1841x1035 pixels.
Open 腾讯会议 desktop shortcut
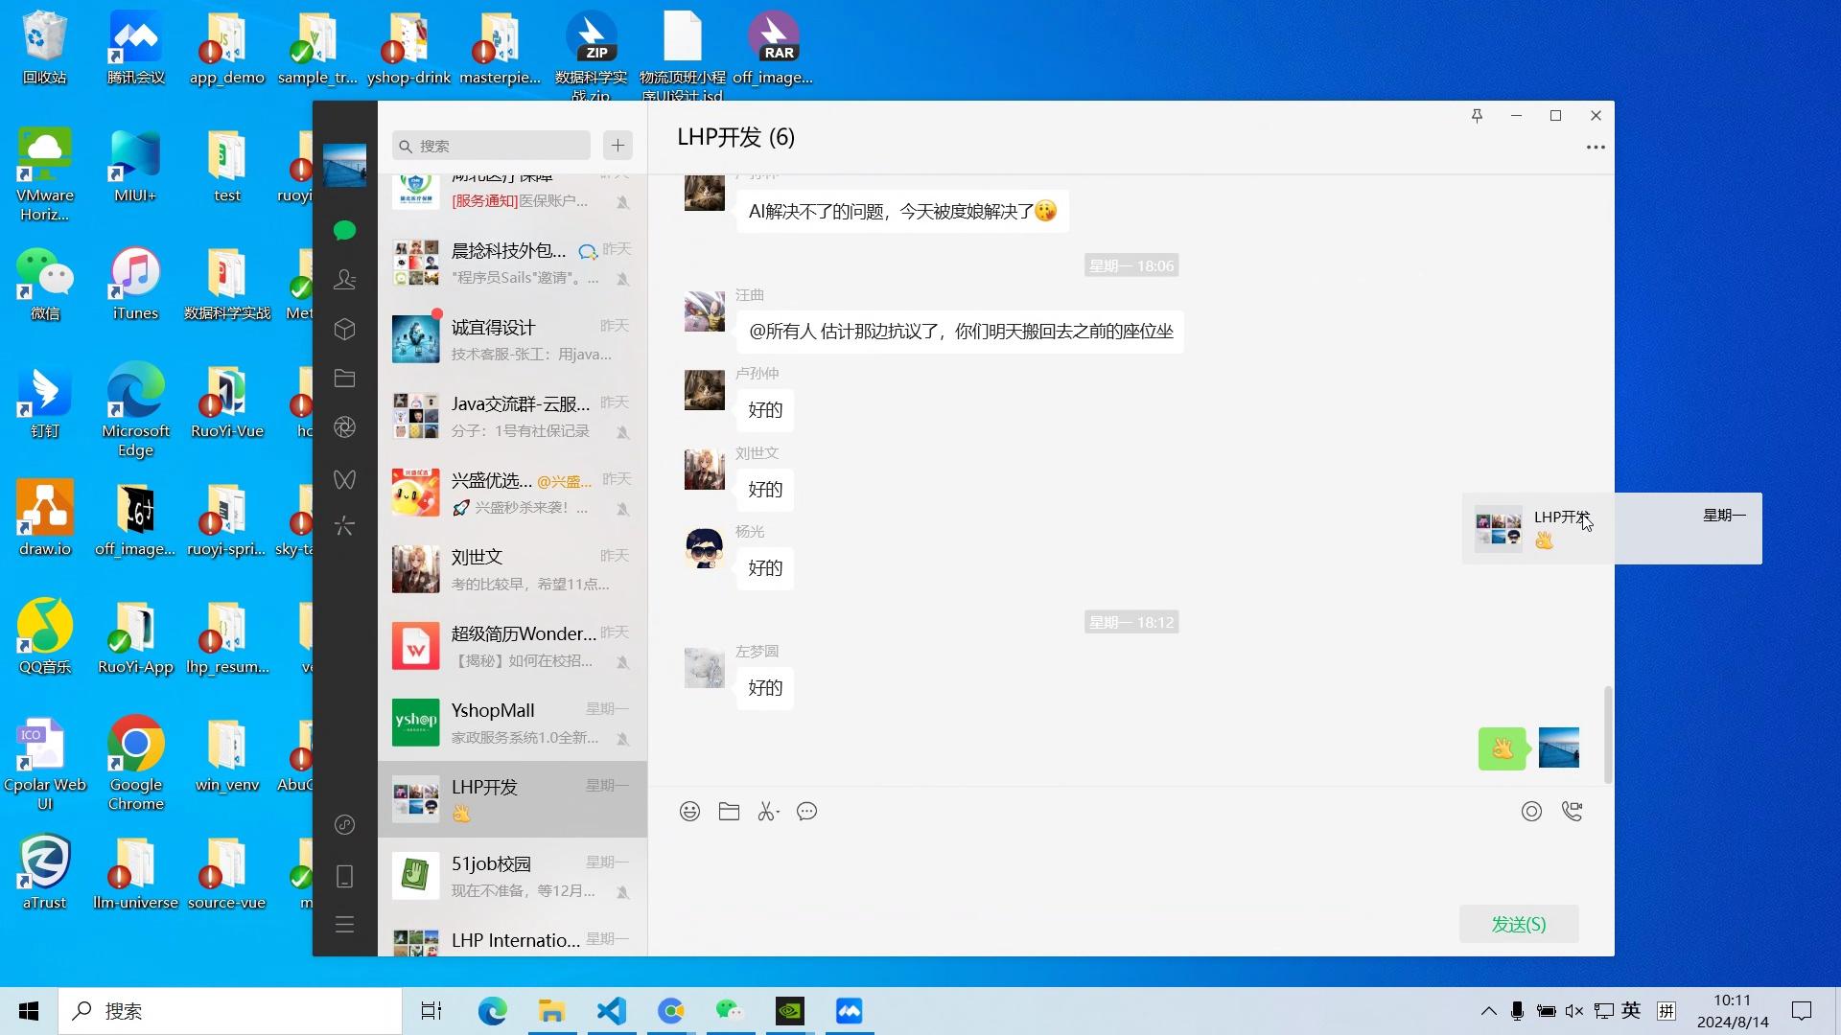tap(136, 48)
